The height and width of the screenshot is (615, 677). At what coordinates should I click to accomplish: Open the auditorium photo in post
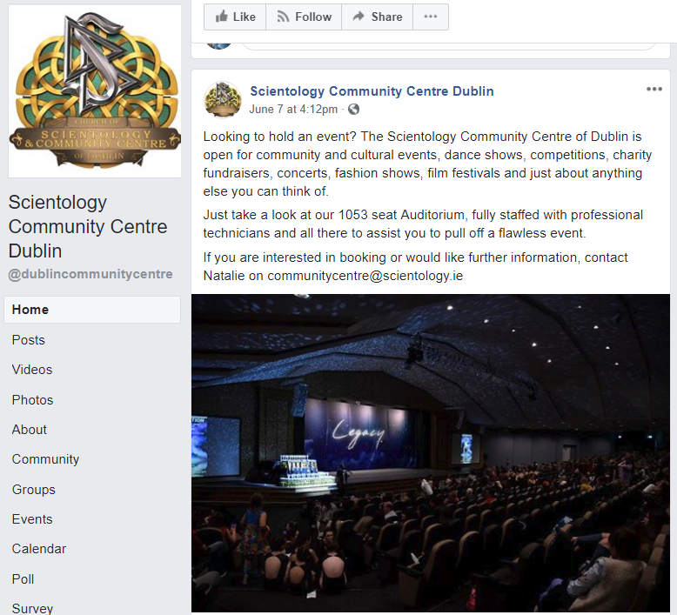tap(431, 452)
